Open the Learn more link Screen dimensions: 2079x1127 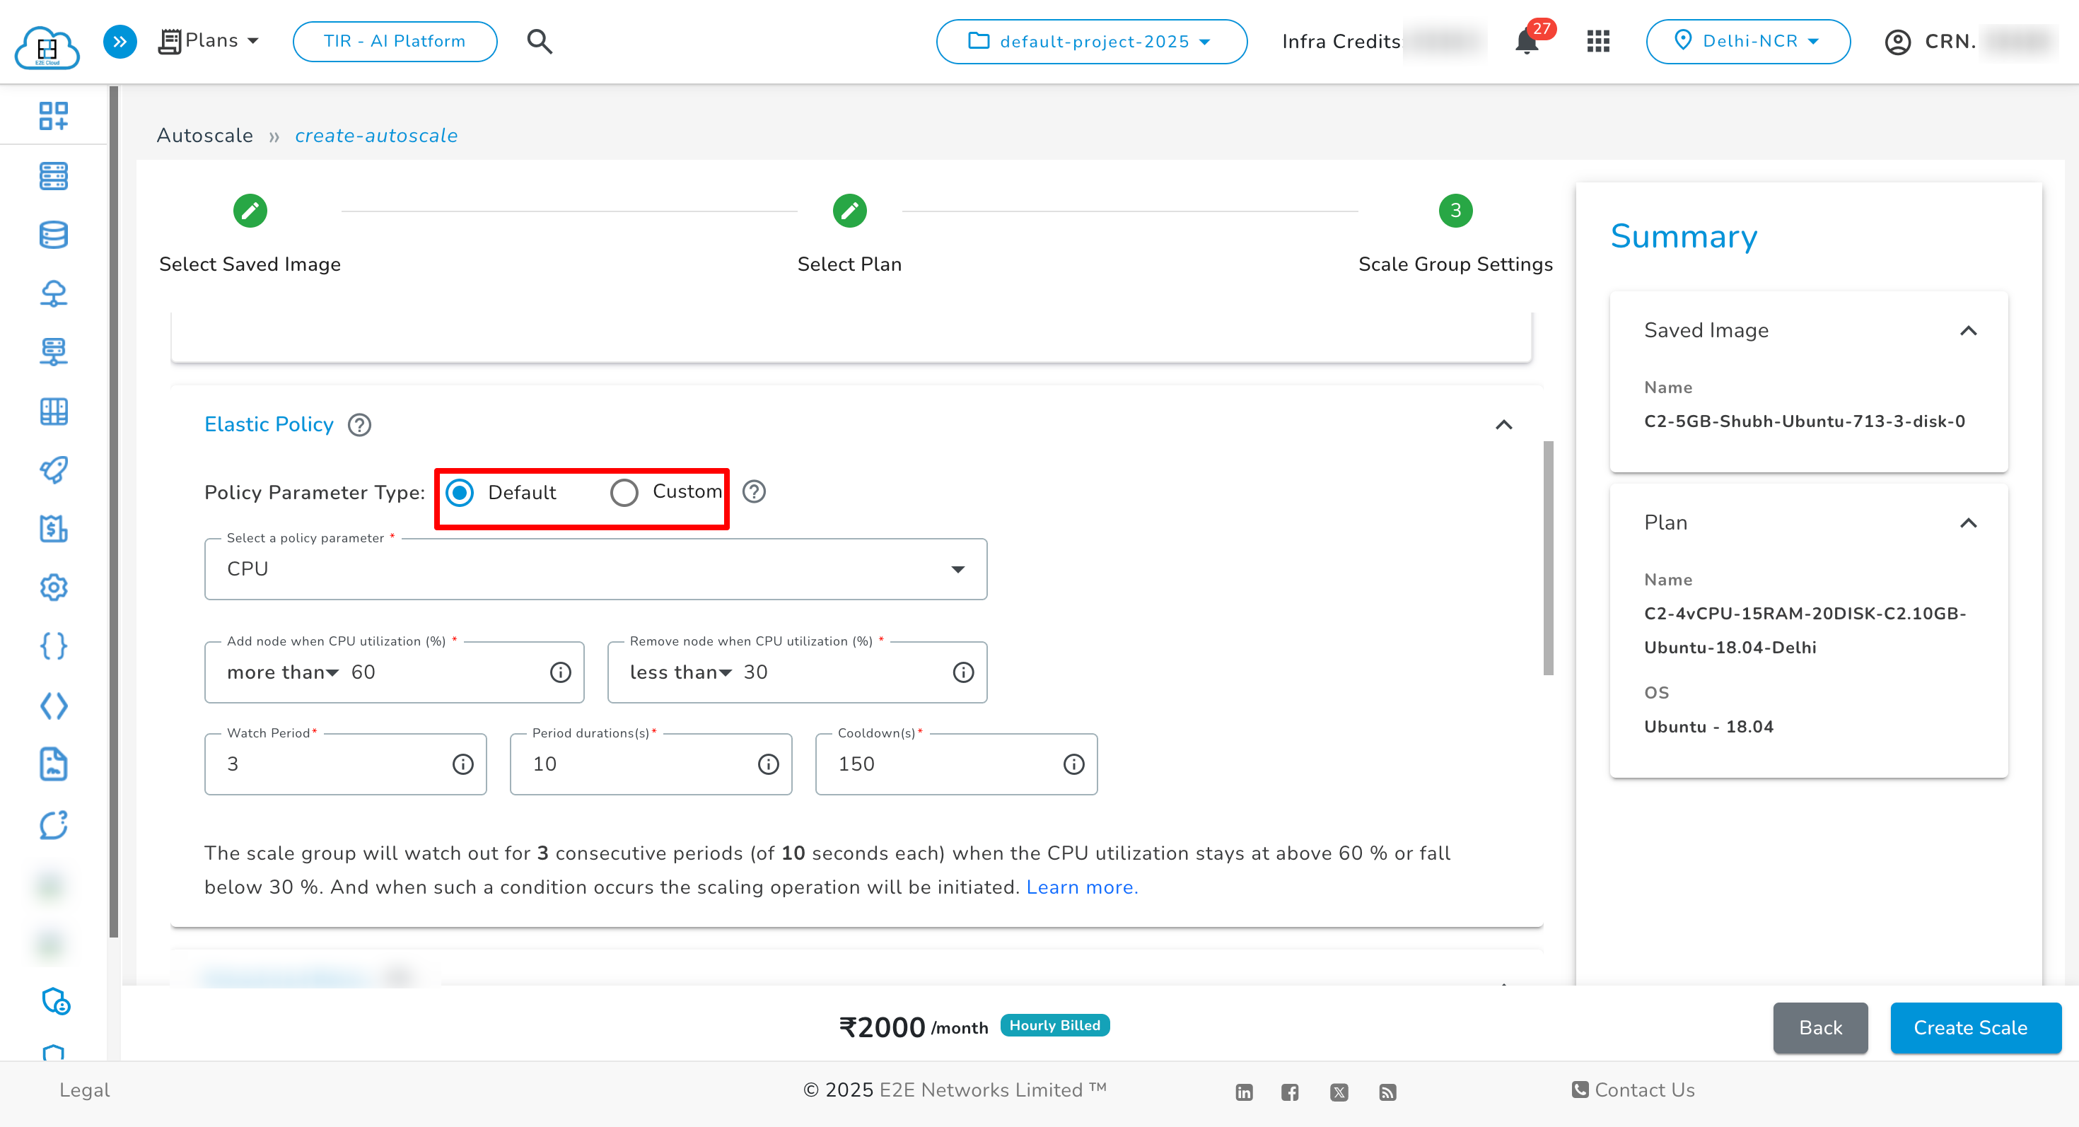pyautogui.click(x=1081, y=887)
